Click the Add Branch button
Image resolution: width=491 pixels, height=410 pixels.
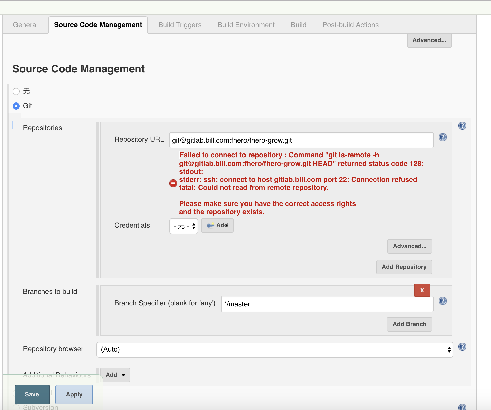(x=409, y=324)
